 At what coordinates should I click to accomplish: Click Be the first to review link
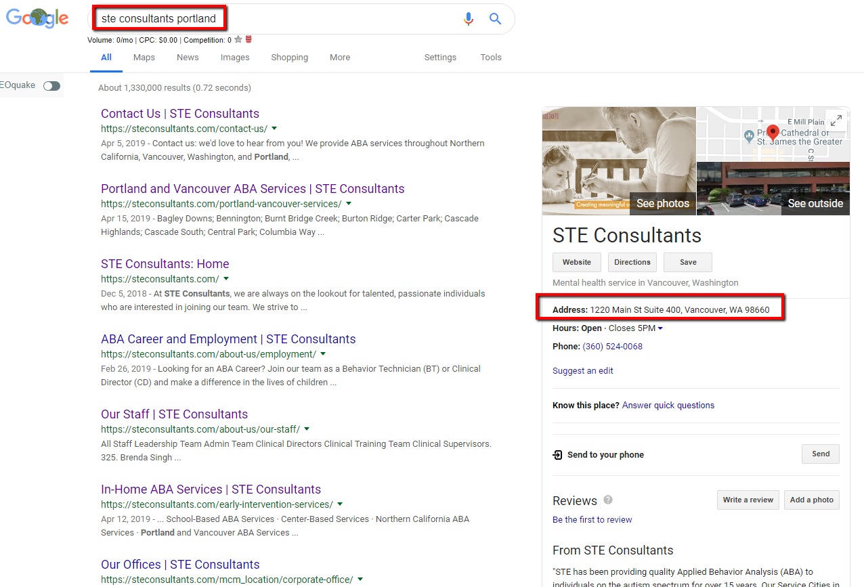pyautogui.click(x=592, y=520)
